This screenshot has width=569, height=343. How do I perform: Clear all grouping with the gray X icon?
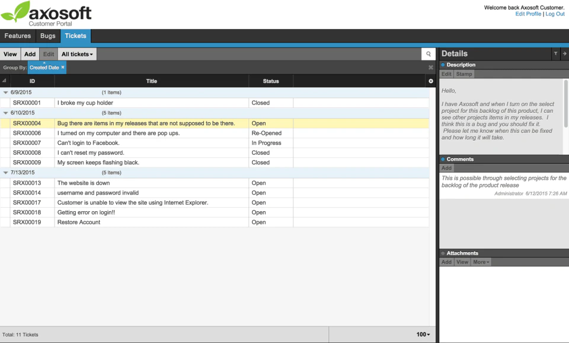[430, 66]
